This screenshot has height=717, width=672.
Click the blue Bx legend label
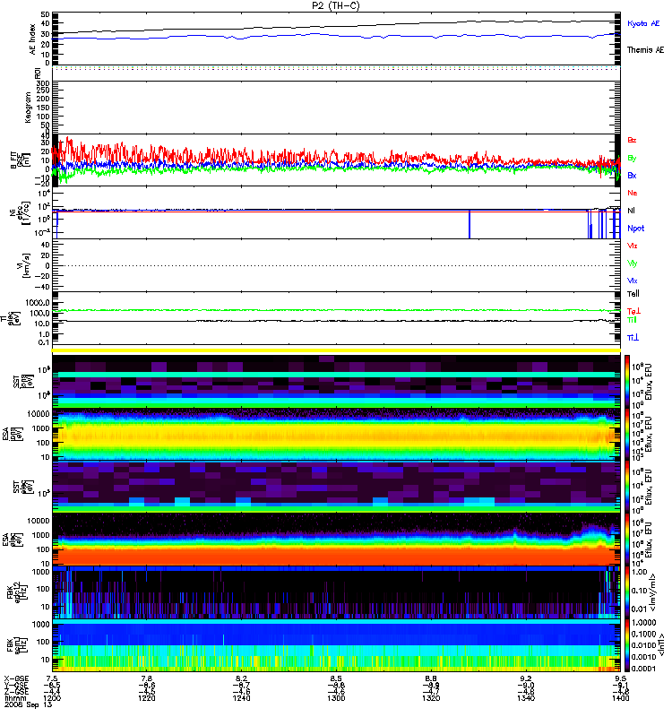pyautogui.click(x=632, y=175)
